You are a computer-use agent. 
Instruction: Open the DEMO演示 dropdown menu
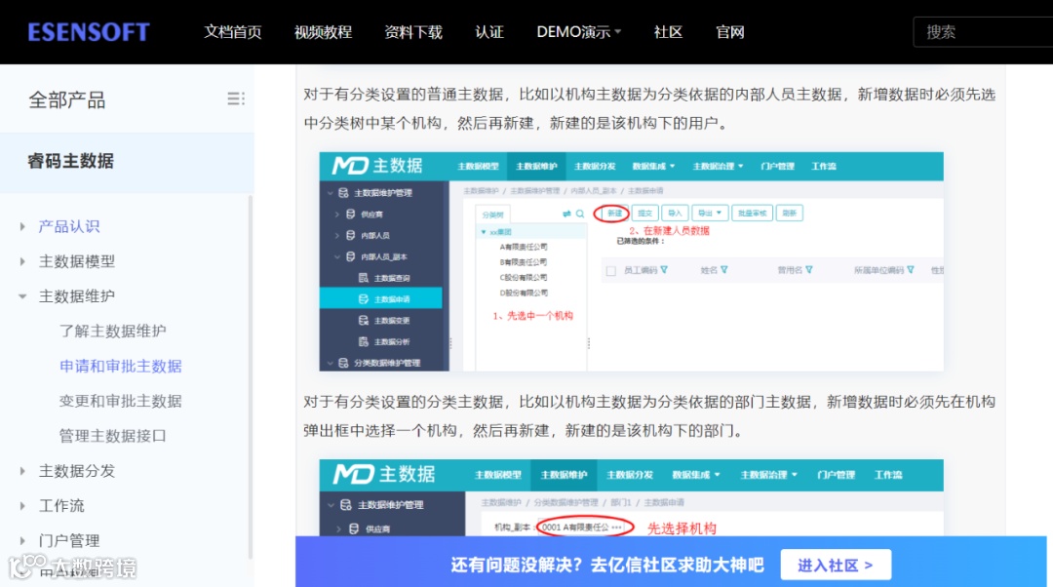pos(578,32)
